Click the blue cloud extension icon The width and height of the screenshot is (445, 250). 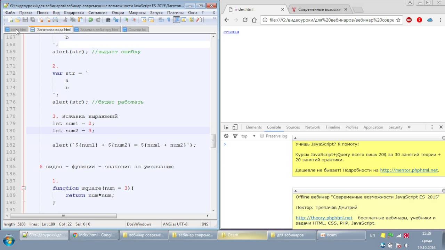point(430,20)
